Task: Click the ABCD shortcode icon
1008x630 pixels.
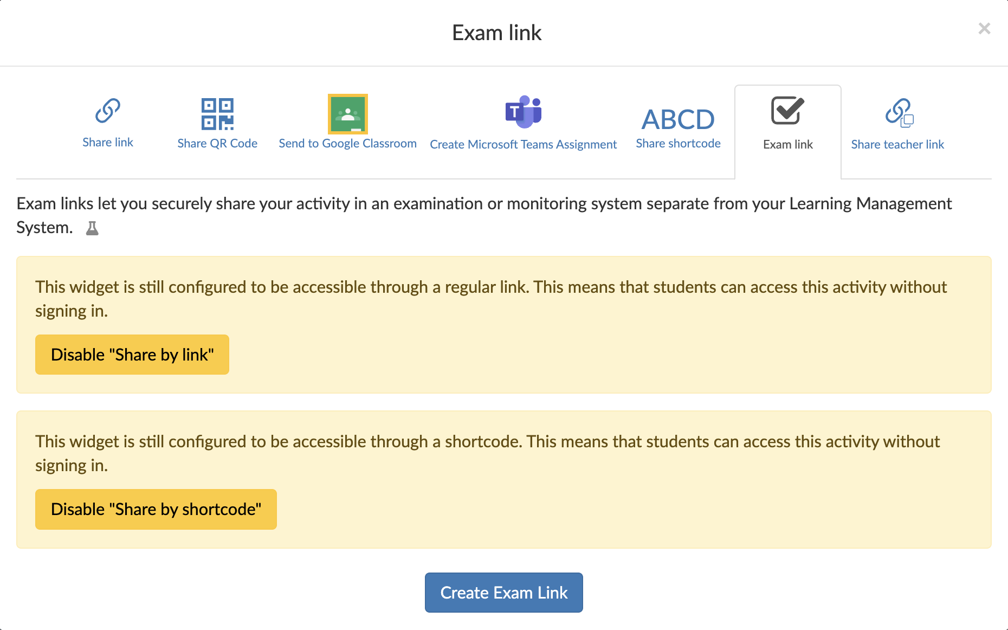Action: [x=677, y=119]
